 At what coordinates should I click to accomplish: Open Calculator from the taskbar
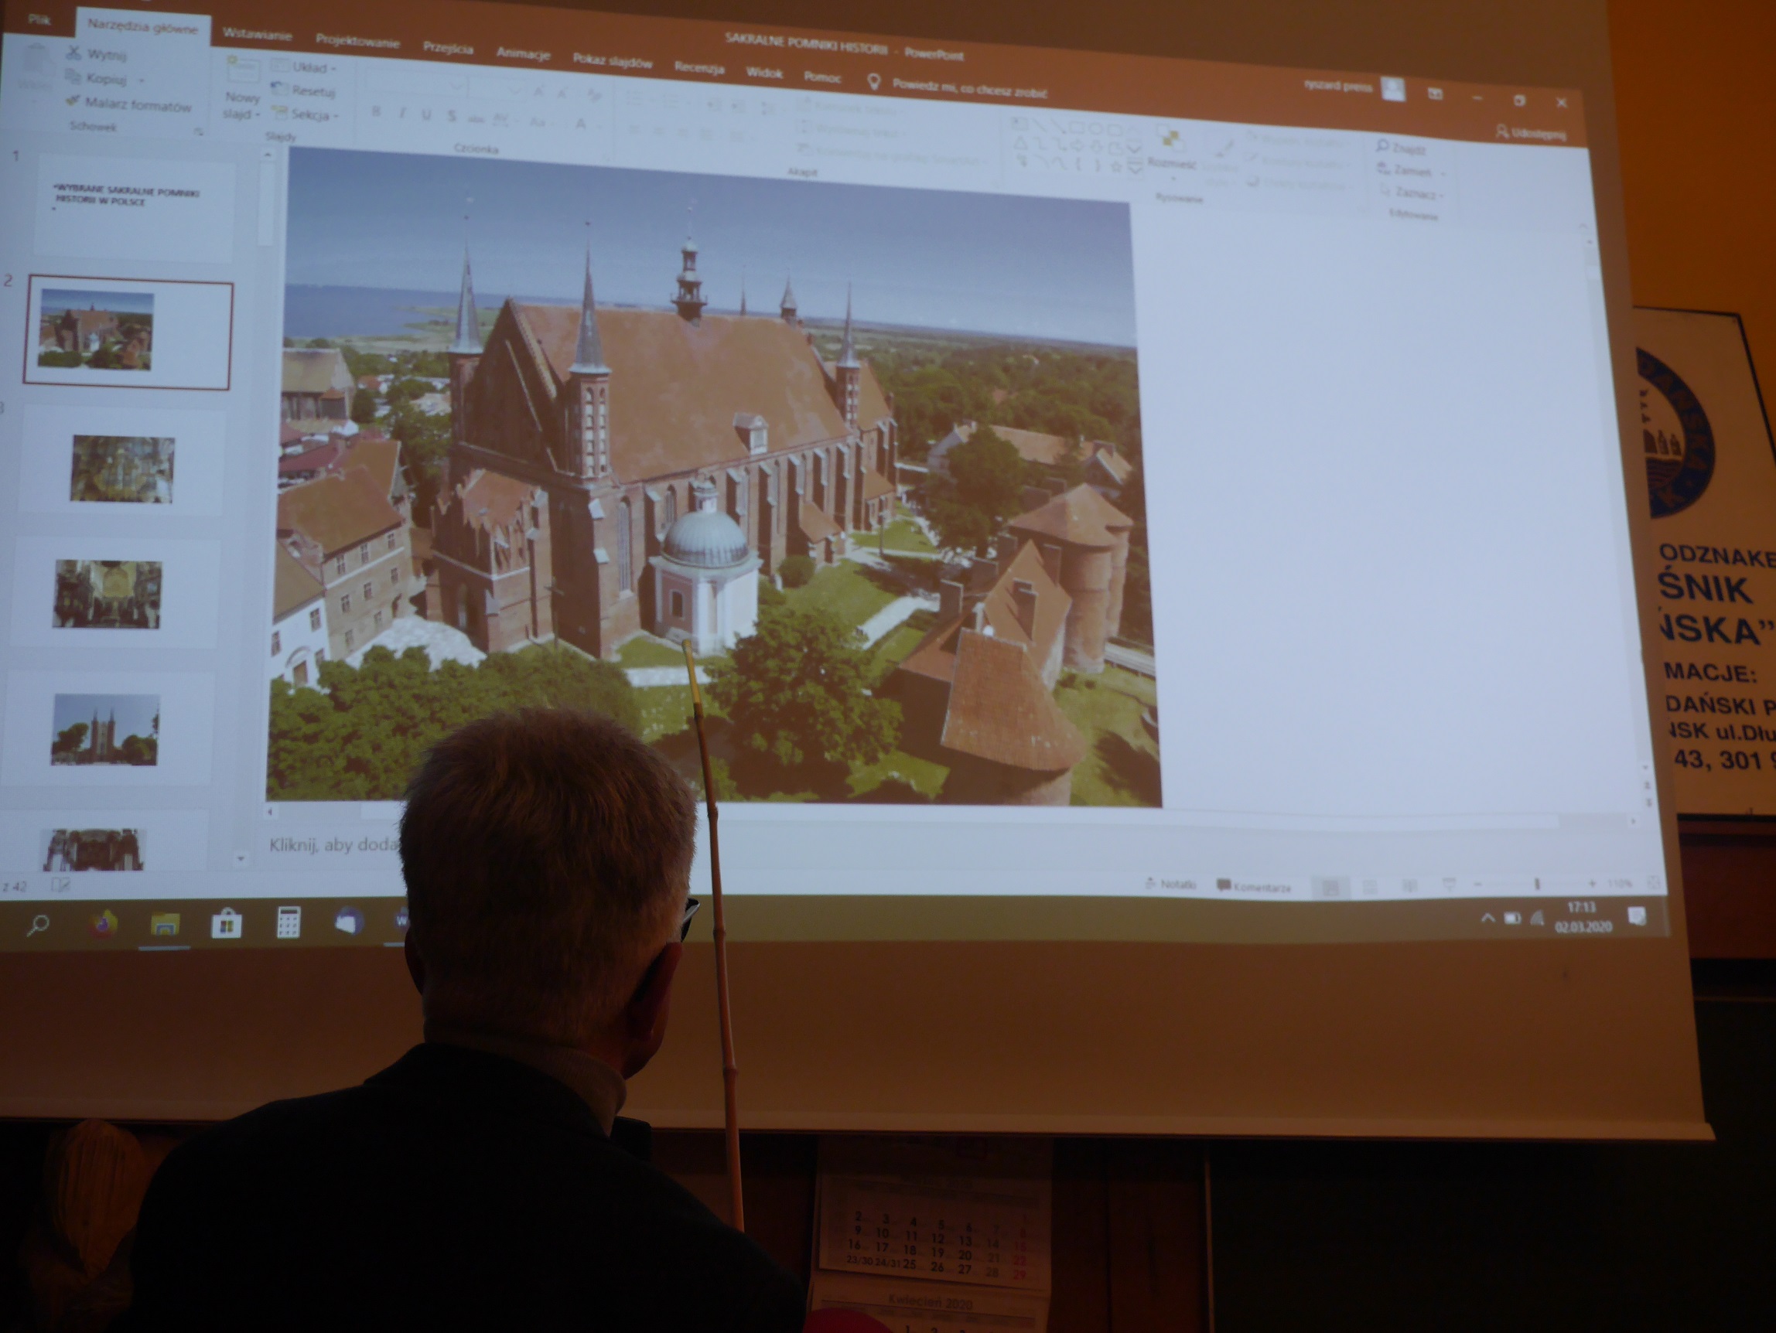[289, 922]
